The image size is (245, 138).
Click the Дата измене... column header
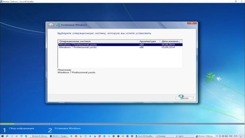pos(171,41)
